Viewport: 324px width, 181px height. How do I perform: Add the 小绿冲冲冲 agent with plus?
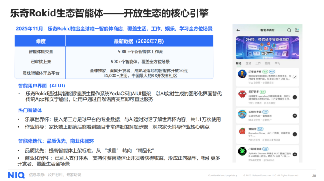click(295, 154)
